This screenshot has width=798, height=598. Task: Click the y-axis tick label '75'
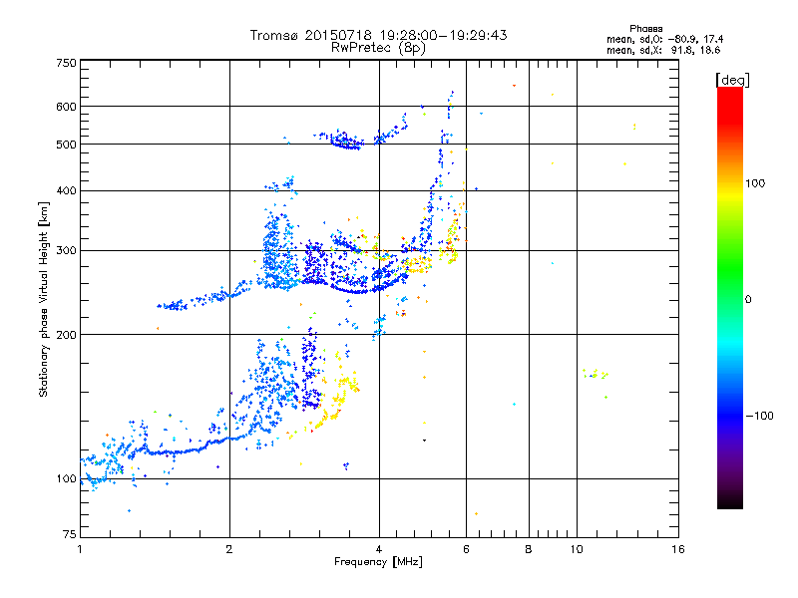(70, 534)
